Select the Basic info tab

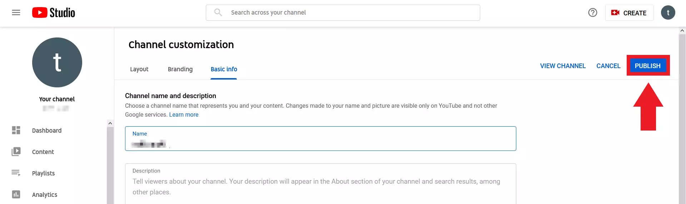pyautogui.click(x=224, y=69)
